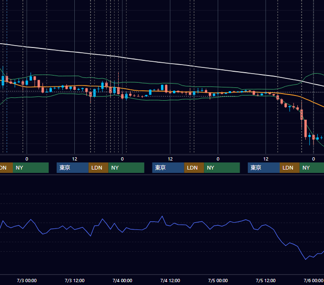Select the 東京 session block on 7/3
Viewport: 324px width, 285px height.
coord(72,168)
